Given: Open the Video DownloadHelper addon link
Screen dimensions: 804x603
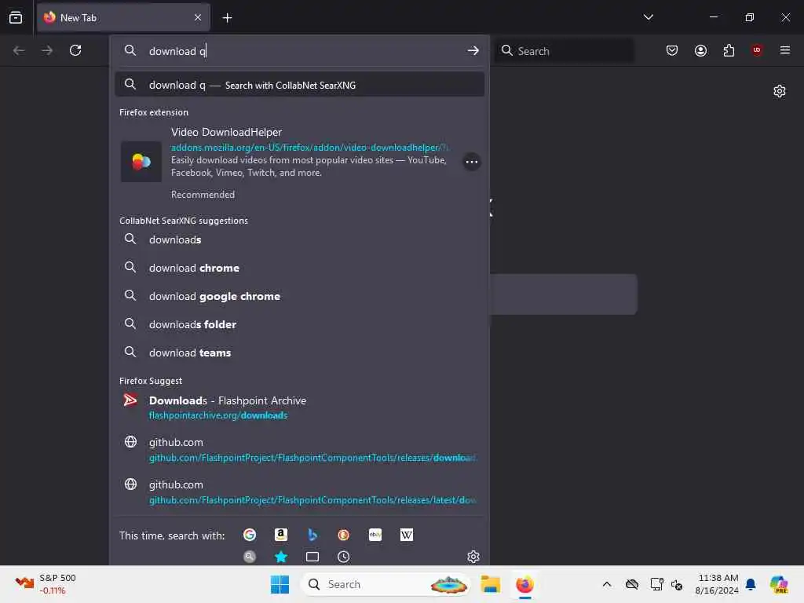Looking at the screenshot, I should point(309,147).
